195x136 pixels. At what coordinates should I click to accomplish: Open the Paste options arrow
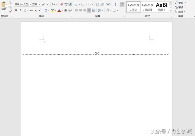(x=4, y=12)
